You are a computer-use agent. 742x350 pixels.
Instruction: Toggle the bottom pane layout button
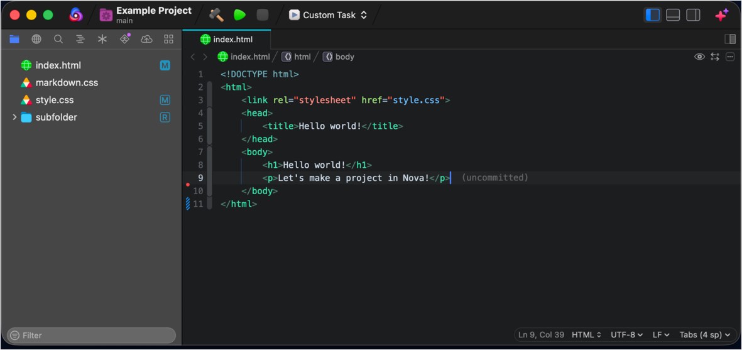pos(673,15)
